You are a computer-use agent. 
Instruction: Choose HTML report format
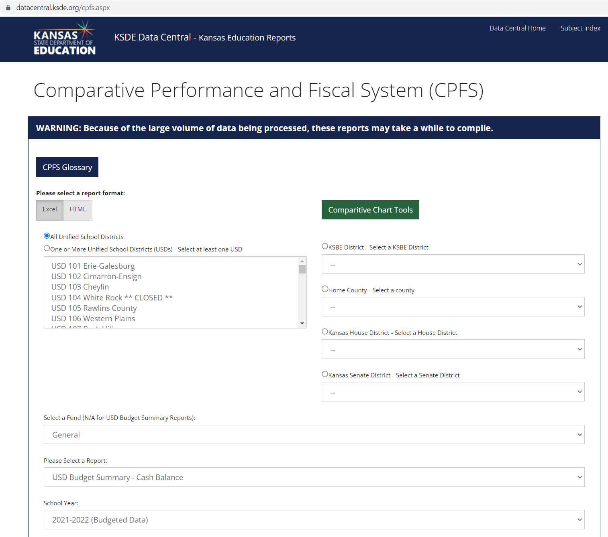[x=78, y=210]
